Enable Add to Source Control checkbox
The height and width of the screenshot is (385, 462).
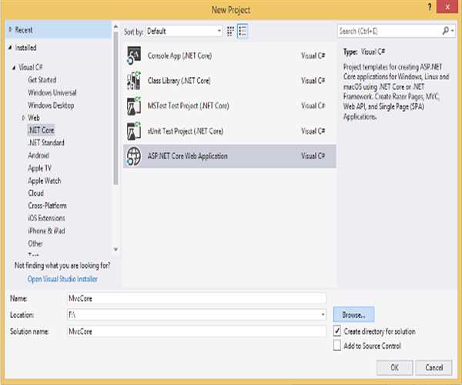[337, 346]
